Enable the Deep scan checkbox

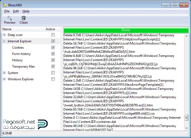pyautogui.click(x=53, y=35)
